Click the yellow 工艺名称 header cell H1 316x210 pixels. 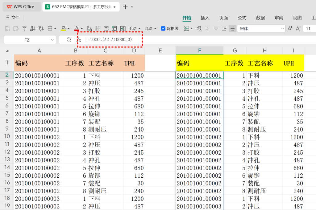click(264, 63)
